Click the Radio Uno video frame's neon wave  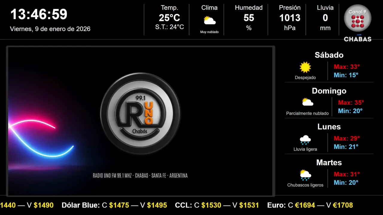click(41, 138)
